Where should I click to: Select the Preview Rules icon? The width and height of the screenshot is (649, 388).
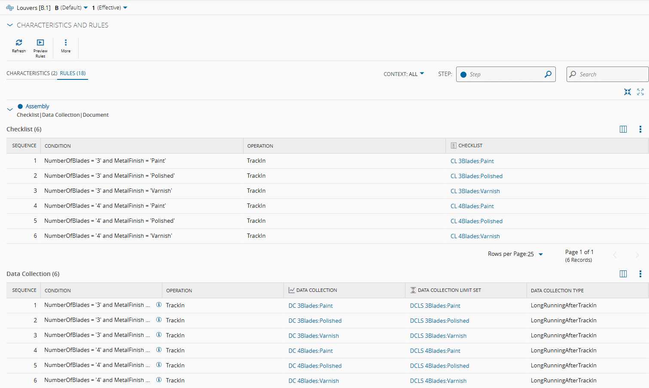point(40,42)
